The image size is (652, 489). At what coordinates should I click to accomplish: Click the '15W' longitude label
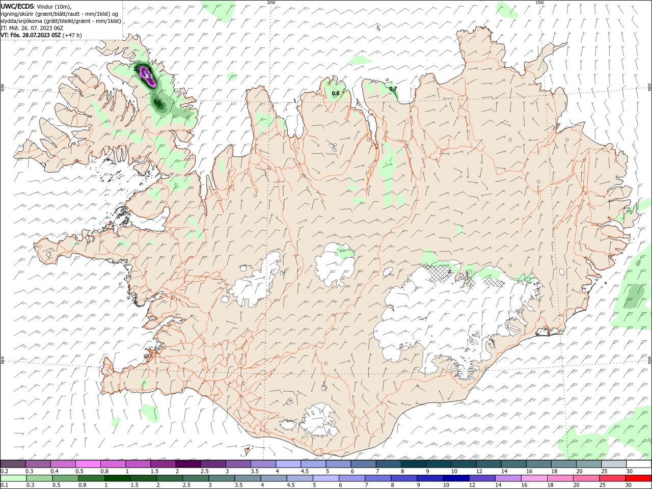click(539, 3)
